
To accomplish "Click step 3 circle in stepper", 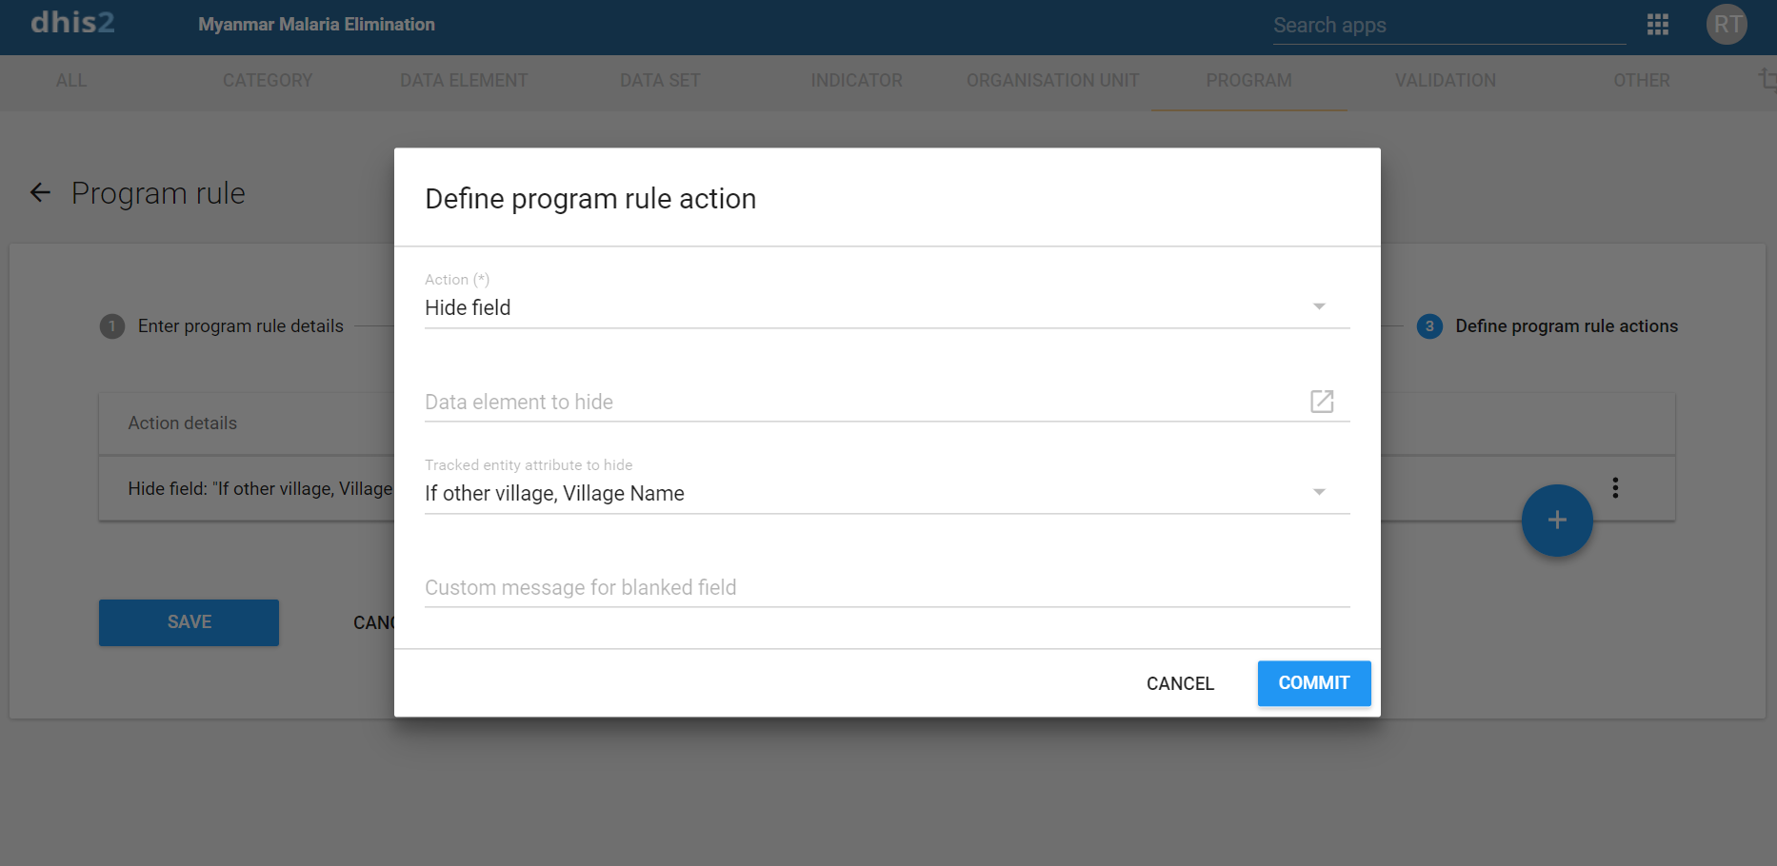I will [1429, 326].
